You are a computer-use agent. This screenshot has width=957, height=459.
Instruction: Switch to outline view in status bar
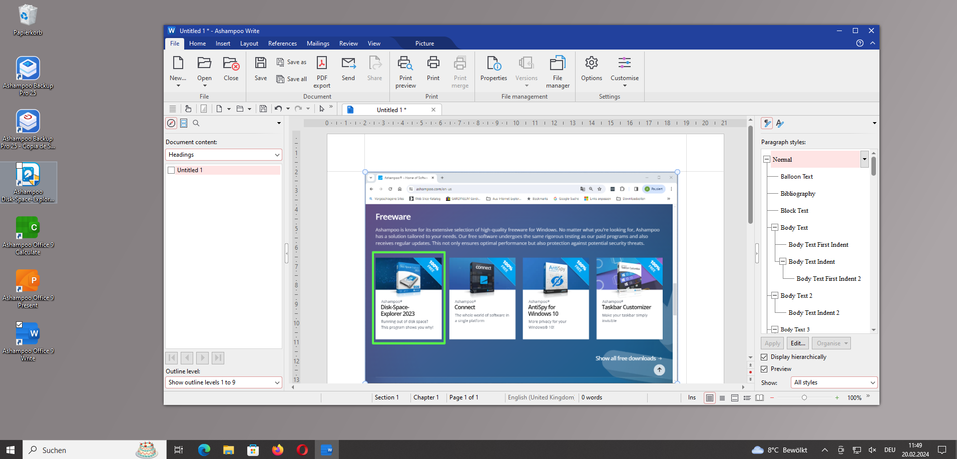click(x=747, y=398)
